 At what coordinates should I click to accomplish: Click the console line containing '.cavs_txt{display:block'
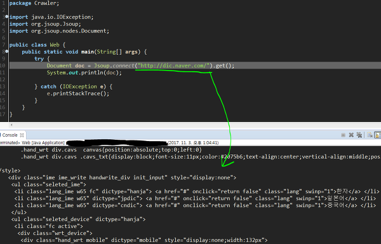click(201, 157)
